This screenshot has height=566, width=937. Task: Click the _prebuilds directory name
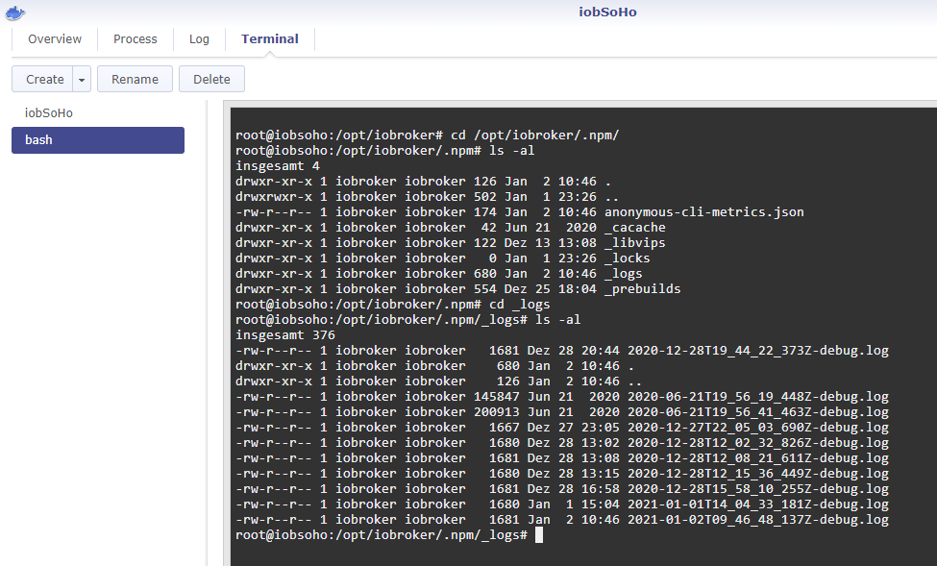coord(642,288)
